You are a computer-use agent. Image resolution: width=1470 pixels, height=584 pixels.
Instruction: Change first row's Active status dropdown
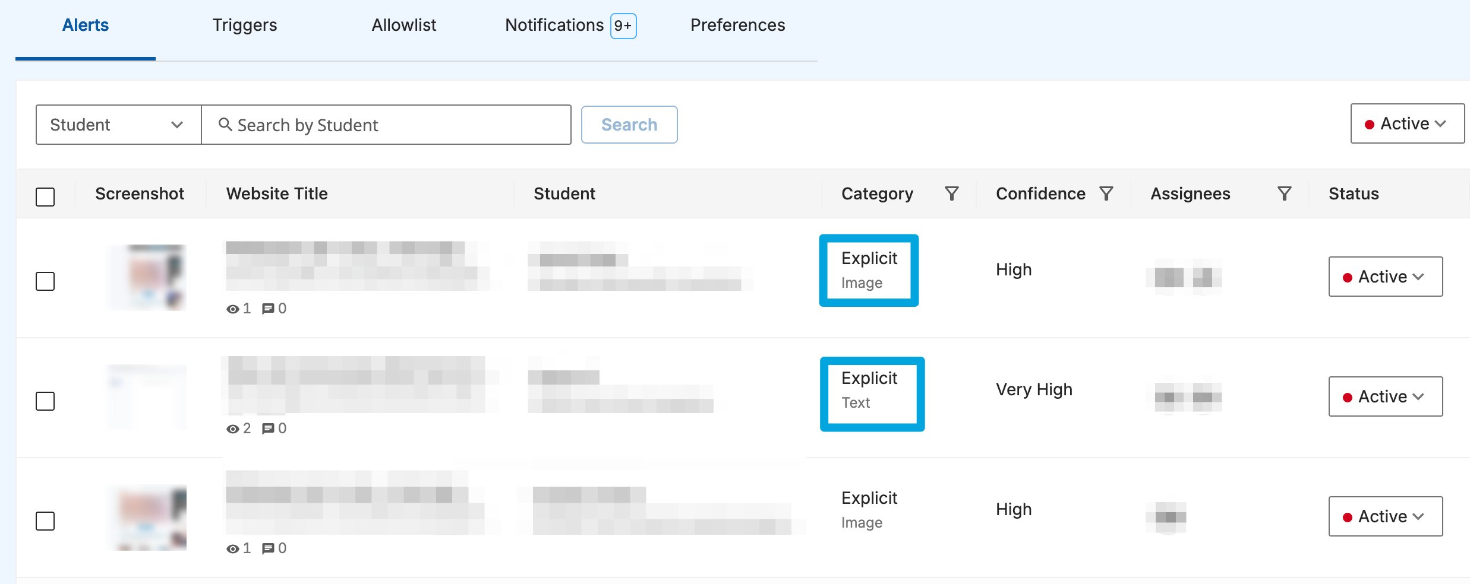click(1386, 277)
